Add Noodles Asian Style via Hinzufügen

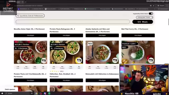(x=31, y=35)
